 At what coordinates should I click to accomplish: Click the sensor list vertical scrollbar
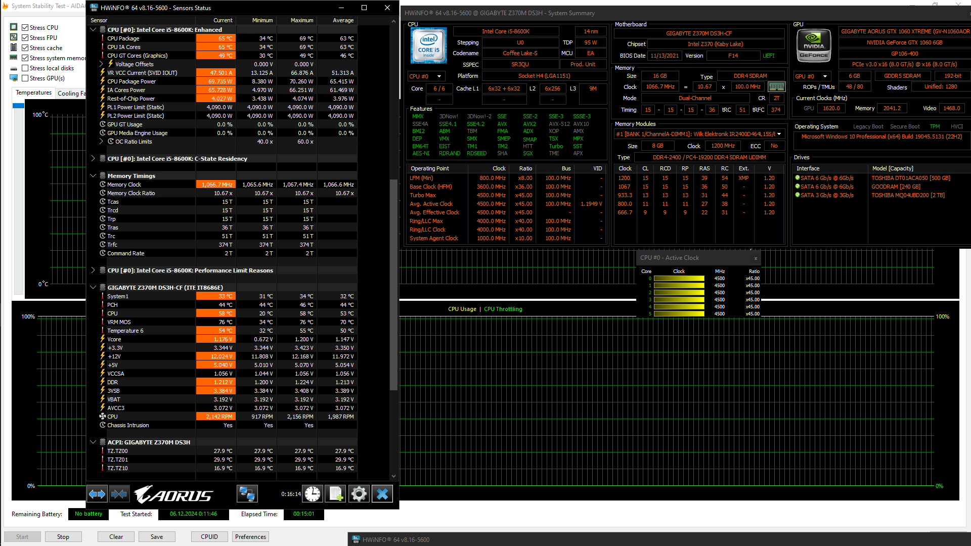tap(393, 283)
